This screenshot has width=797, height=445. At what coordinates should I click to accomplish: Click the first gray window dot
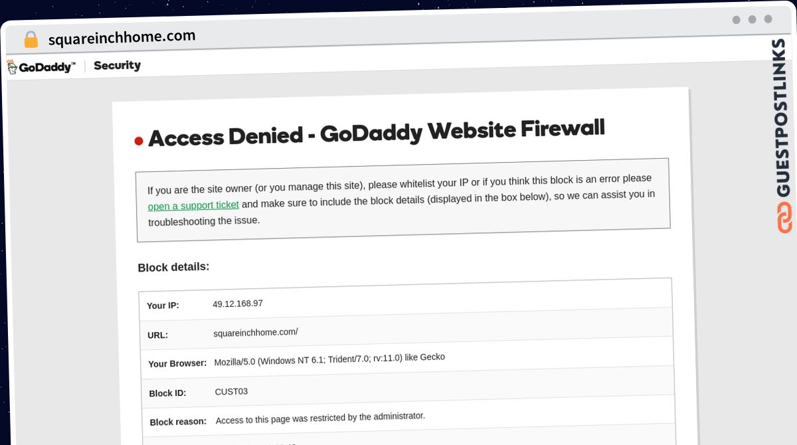tap(736, 20)
